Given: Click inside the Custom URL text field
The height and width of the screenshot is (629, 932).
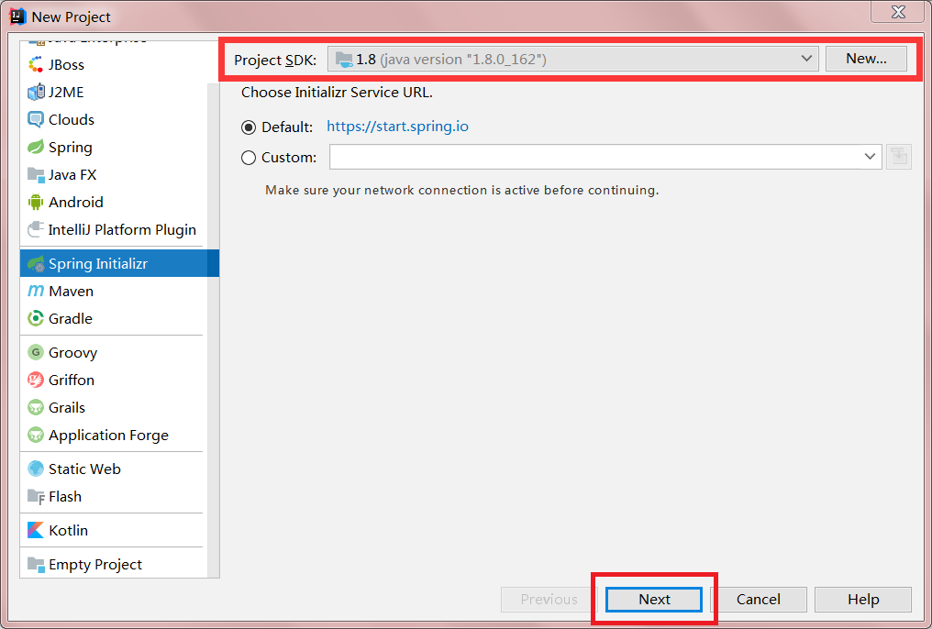Looking at the screenshot, I should pyautogui.click(x=594, y=158).
